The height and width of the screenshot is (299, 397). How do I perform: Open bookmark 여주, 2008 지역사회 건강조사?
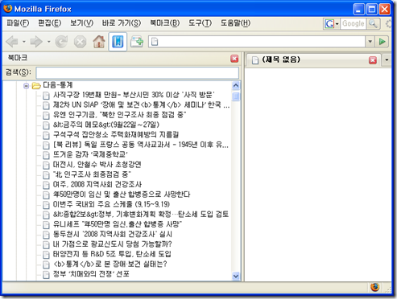97,184
